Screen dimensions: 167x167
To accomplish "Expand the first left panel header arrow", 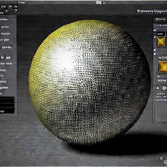I will [15, 20].
